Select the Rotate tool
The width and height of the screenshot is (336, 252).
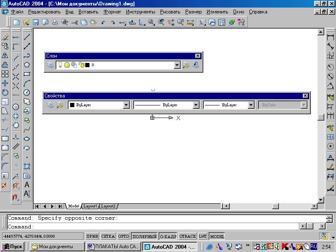tap(5, 92)
